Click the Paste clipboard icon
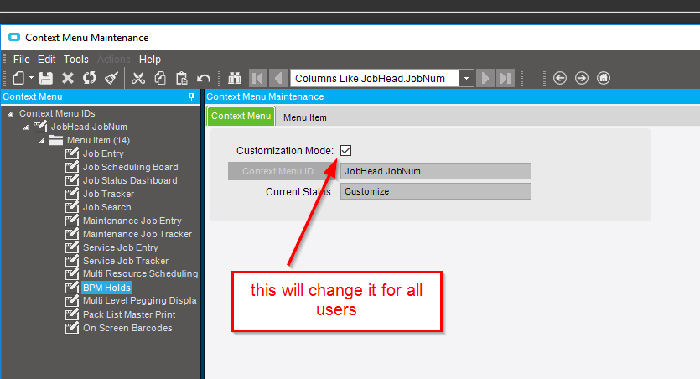The height and width of the screenshot is (379, 700). [182, 78]
